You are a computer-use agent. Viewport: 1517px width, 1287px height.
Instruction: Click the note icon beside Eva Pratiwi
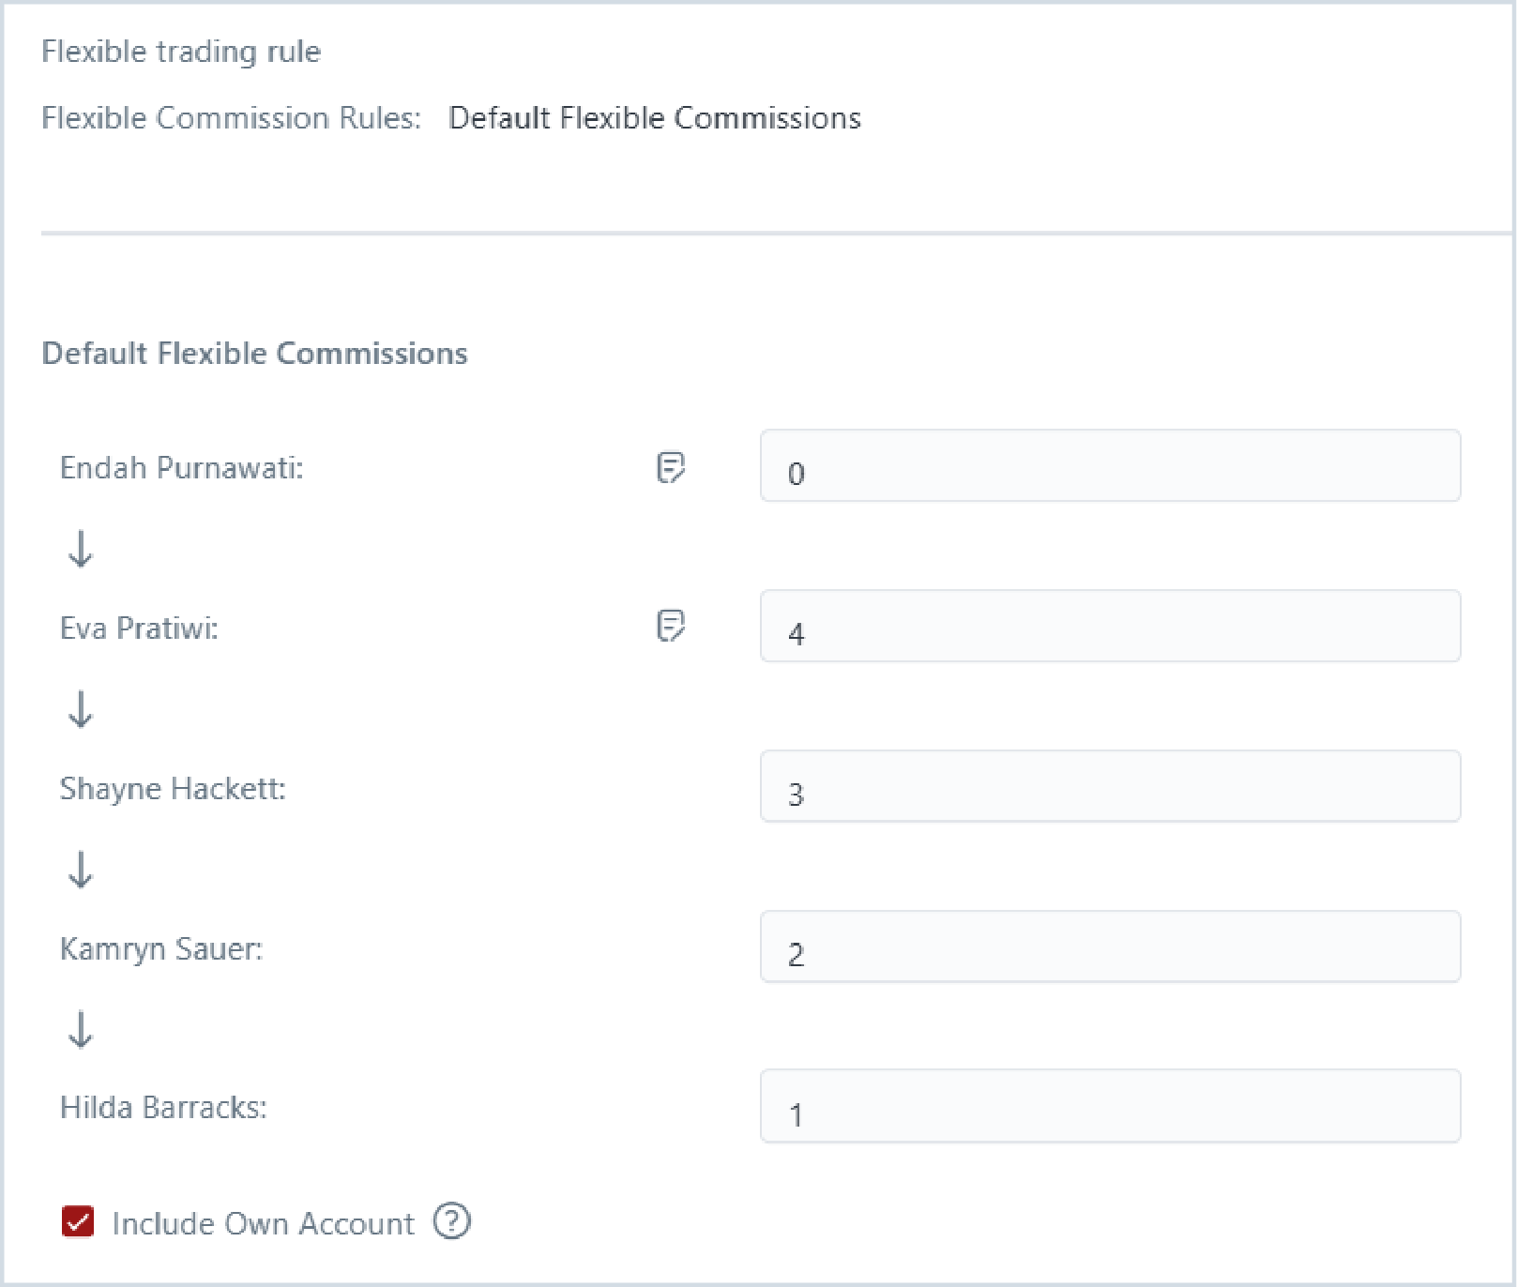click(670, 626)
